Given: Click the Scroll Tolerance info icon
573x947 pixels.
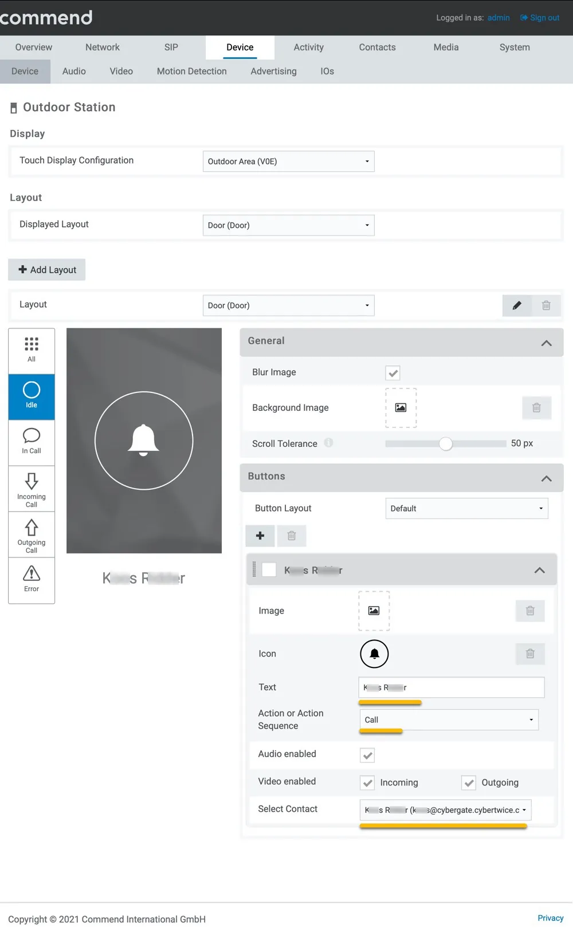Looking at the screenshot, I should pyautogui.click(x=328, y=443).
